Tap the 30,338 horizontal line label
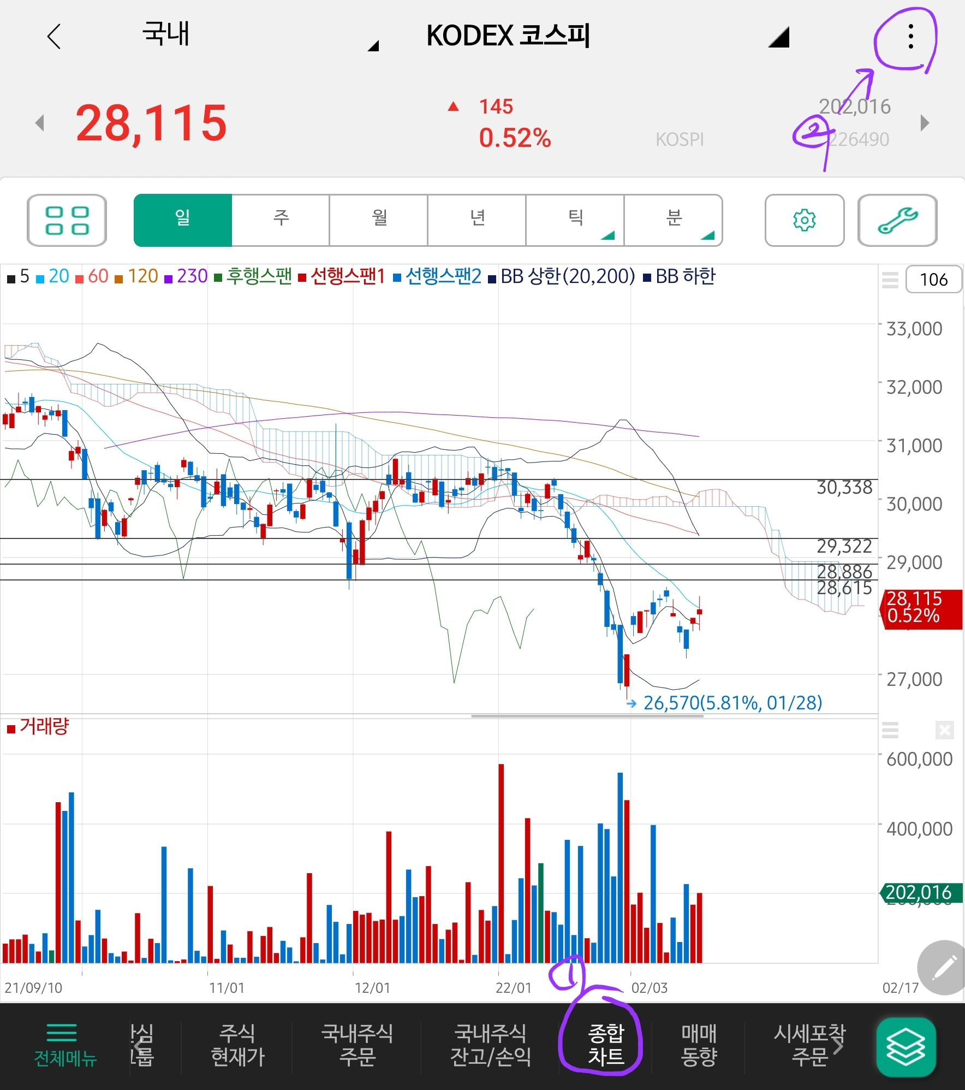The width and height of the screenshot is (965, 1090). (x=844, y=487)
